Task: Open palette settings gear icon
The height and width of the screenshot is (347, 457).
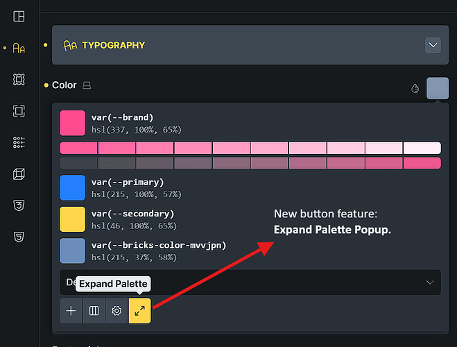Action: pyautogui.click(x=117, y=311)
